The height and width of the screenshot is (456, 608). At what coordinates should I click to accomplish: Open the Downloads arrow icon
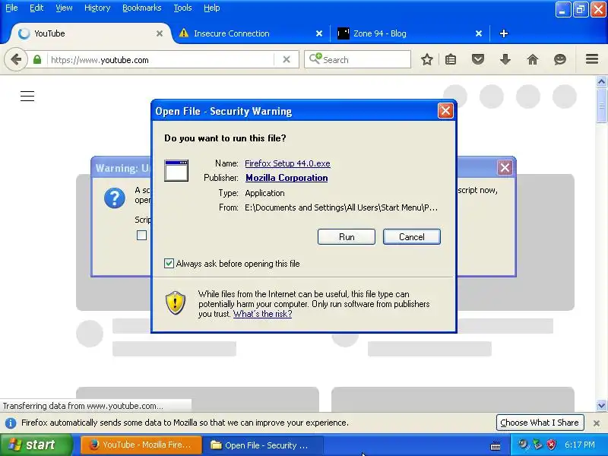pos(505,60)
